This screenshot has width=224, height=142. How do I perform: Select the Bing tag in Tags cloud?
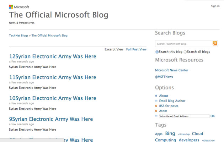(x=170, y=133)
